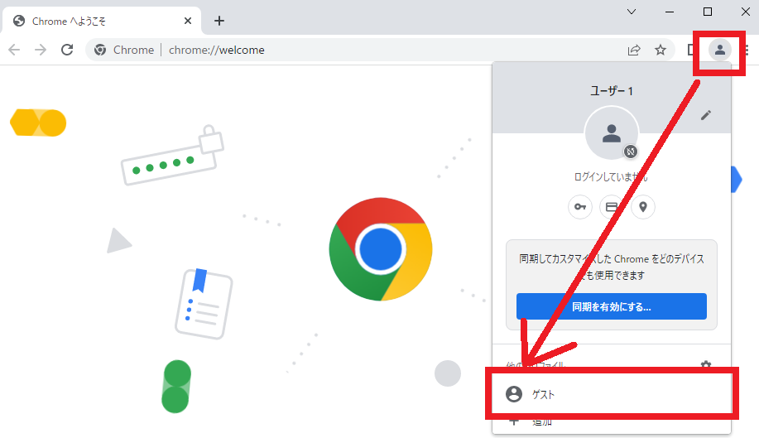
Task: Edit profile name with pencil icon
Action: (x=706, y=115)
